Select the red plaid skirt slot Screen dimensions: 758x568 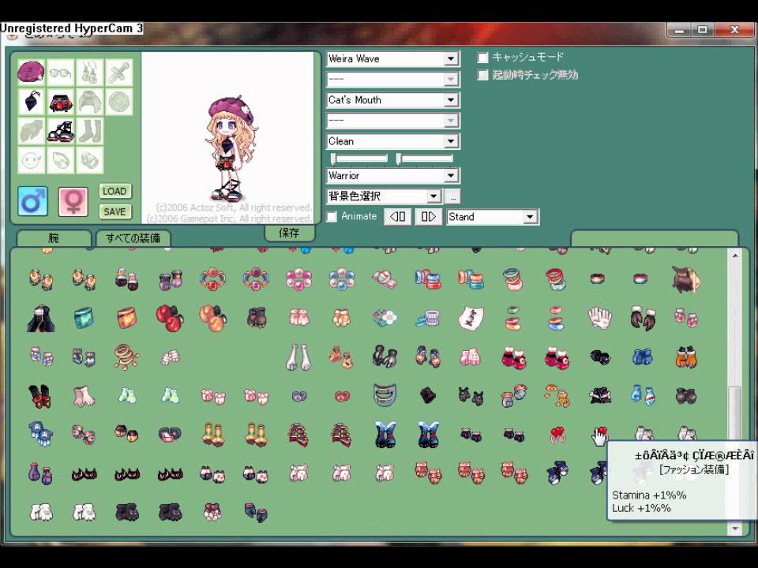61,102
